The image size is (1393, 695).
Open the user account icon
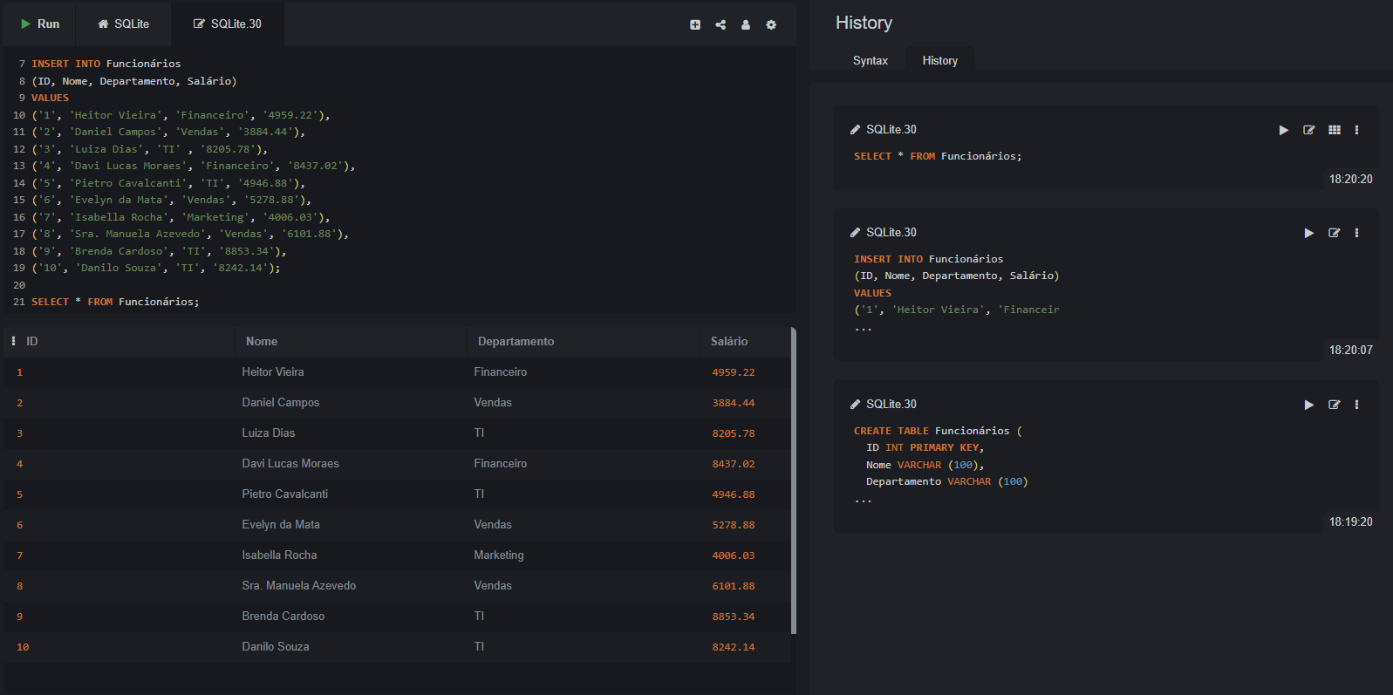point(746,24)
